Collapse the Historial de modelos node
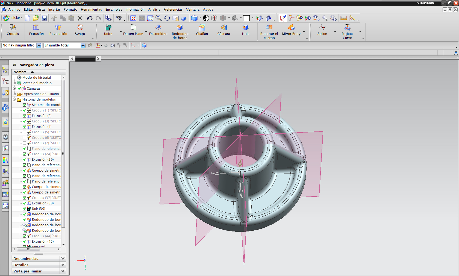This screenshot has height=276, width=459. pos(14,99)
